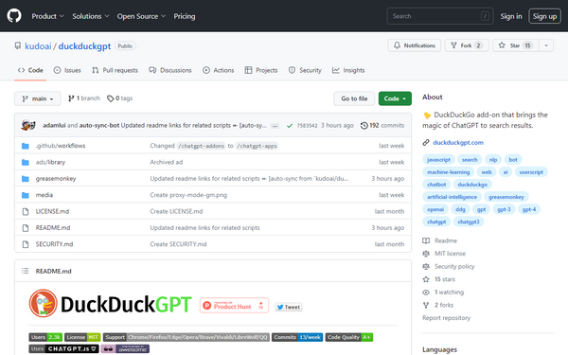The image size is (568, 355).
Task: Fork the repository
Action: [467, 45]
